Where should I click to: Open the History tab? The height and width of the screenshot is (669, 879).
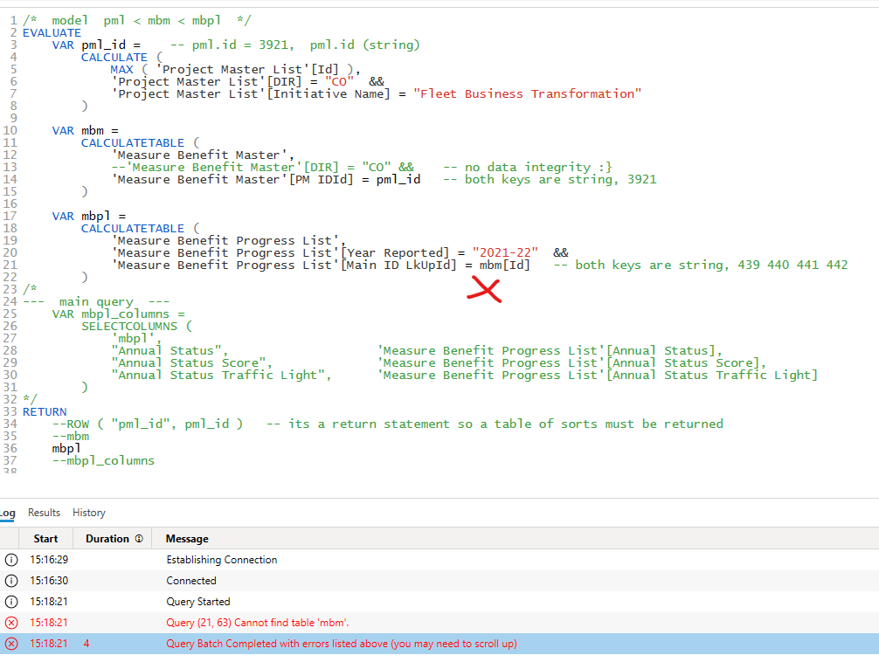tap(88, 513)
